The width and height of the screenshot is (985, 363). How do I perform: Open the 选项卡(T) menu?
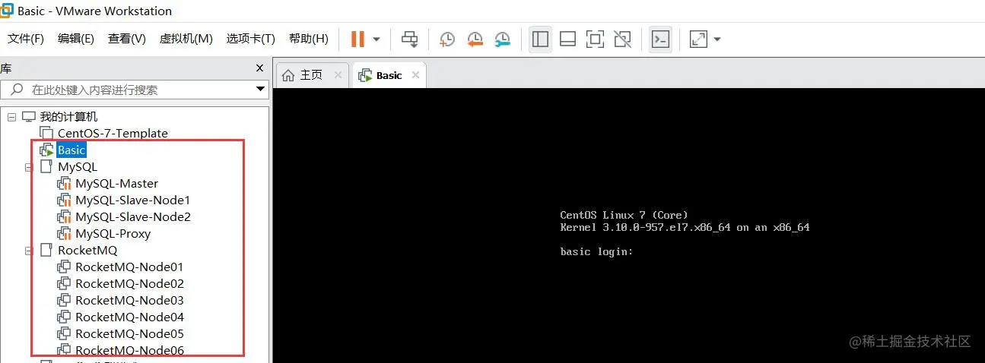(250, 39)
